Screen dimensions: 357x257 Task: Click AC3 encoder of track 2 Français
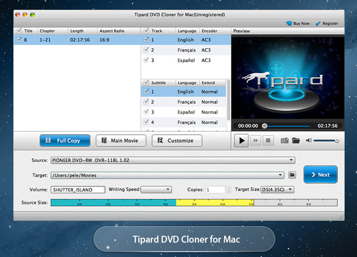point(206,50)
